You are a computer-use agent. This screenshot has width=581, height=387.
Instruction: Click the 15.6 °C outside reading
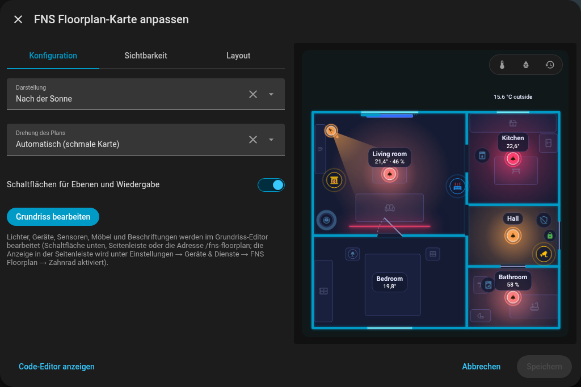coord(513,96)
